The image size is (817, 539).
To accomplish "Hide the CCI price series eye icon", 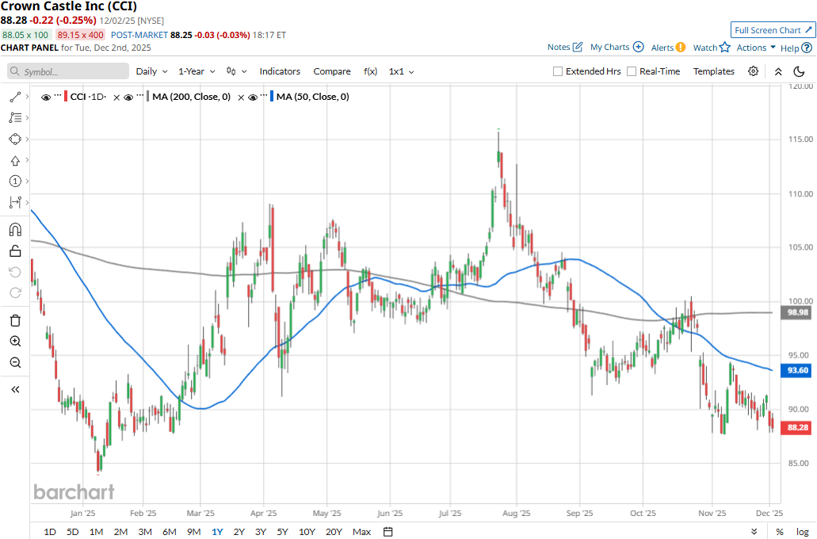I will [46, 97].
